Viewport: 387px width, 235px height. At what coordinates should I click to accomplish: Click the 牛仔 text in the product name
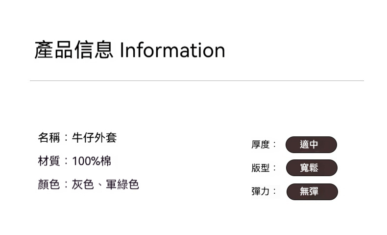pos(83,138)
